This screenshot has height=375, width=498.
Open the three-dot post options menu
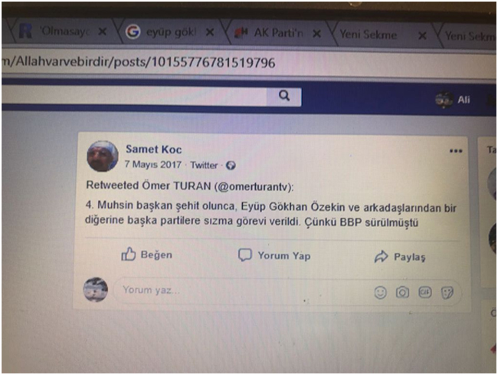(x=456, y=151)
